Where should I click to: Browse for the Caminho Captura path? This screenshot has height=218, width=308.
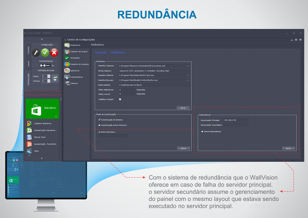click(188, 66)
